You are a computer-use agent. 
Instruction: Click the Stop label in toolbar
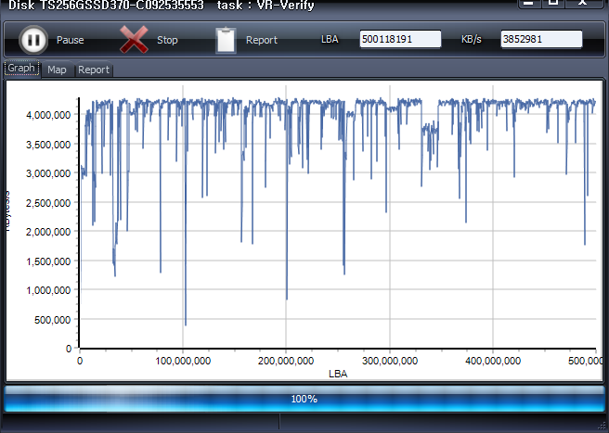[167, 40]
